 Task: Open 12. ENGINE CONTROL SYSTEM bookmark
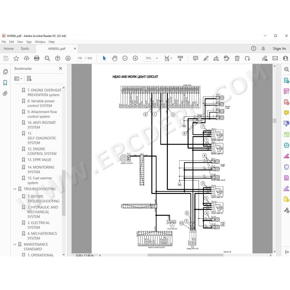[x=42, y=151]
